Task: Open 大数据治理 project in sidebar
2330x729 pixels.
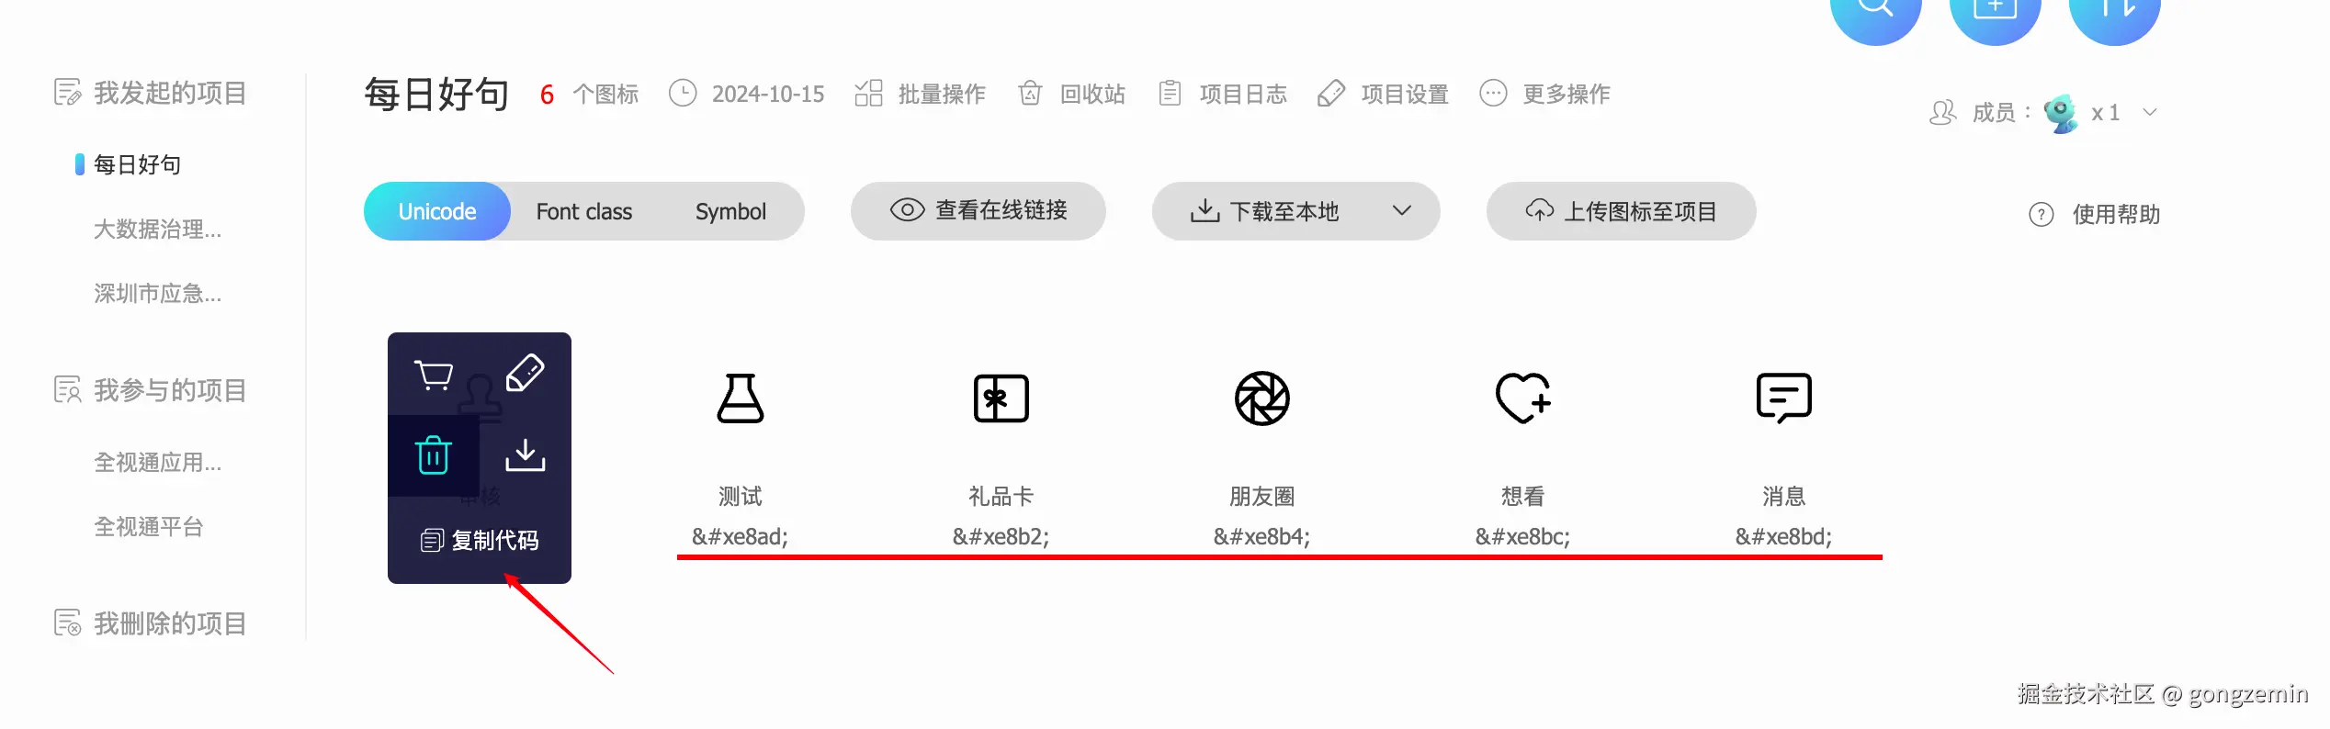Action: [x=157, y=229]
